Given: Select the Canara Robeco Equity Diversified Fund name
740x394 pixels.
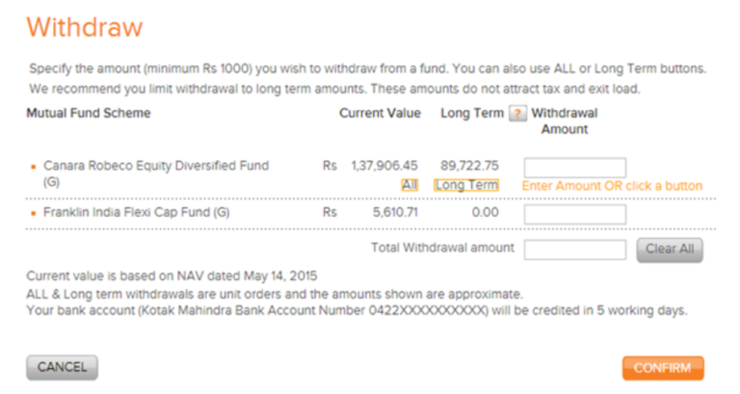Looking at the screenshot, I should coord(156,166).
